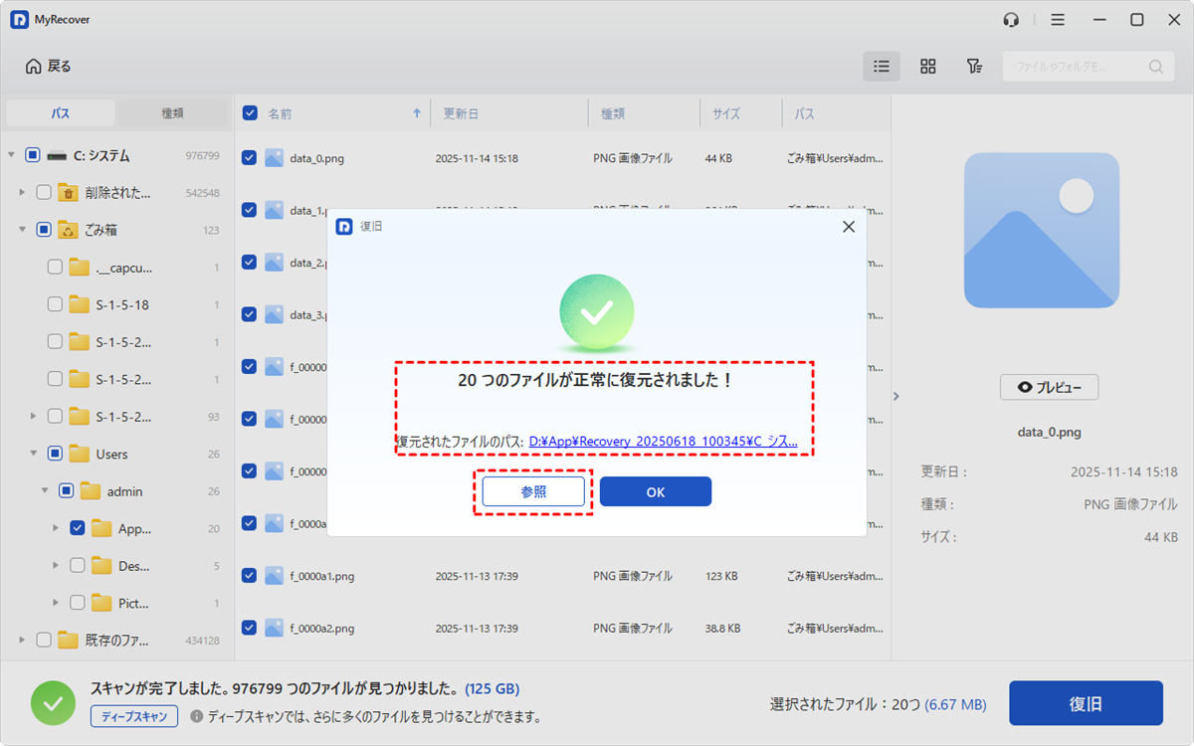Screen dimensions: 1194x746
Task: Expand the 削除された... folder node
Action: 22,193
